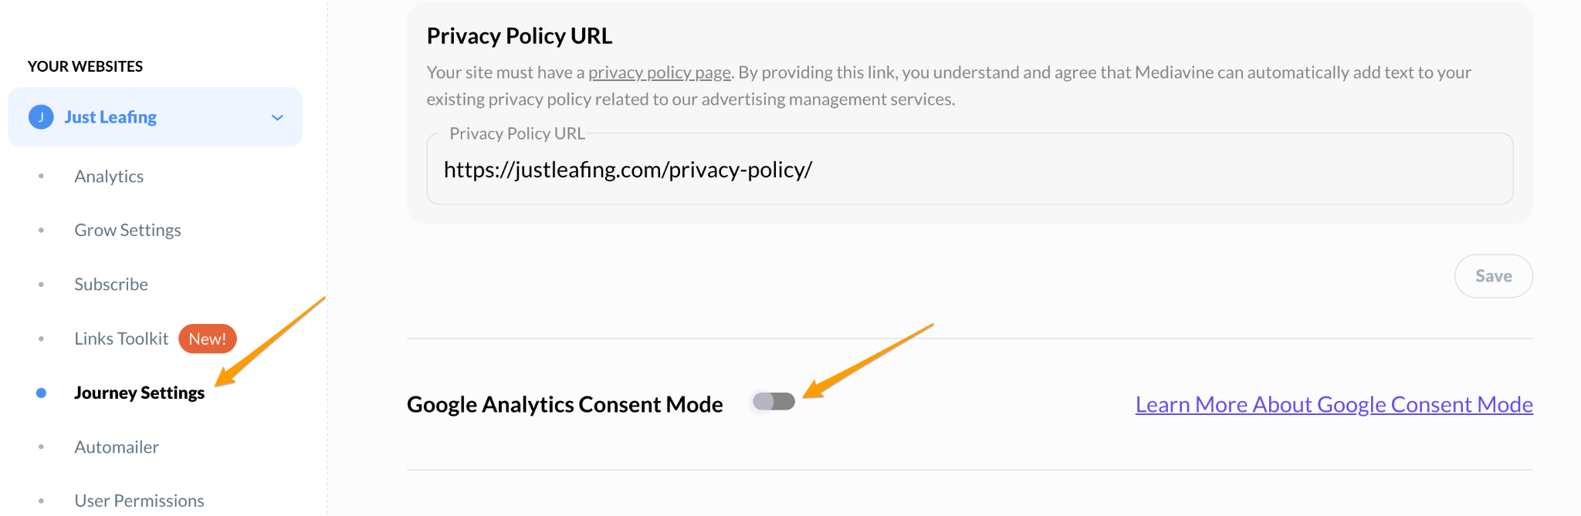1581x516 pixels.
Task: Click the bullet next to User Permissions
Action: point(40,500)
